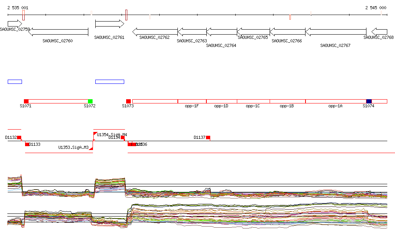The image size is (395, 235).
Task: Click the SAOUHSC_02762 label text
Action: 154,37
